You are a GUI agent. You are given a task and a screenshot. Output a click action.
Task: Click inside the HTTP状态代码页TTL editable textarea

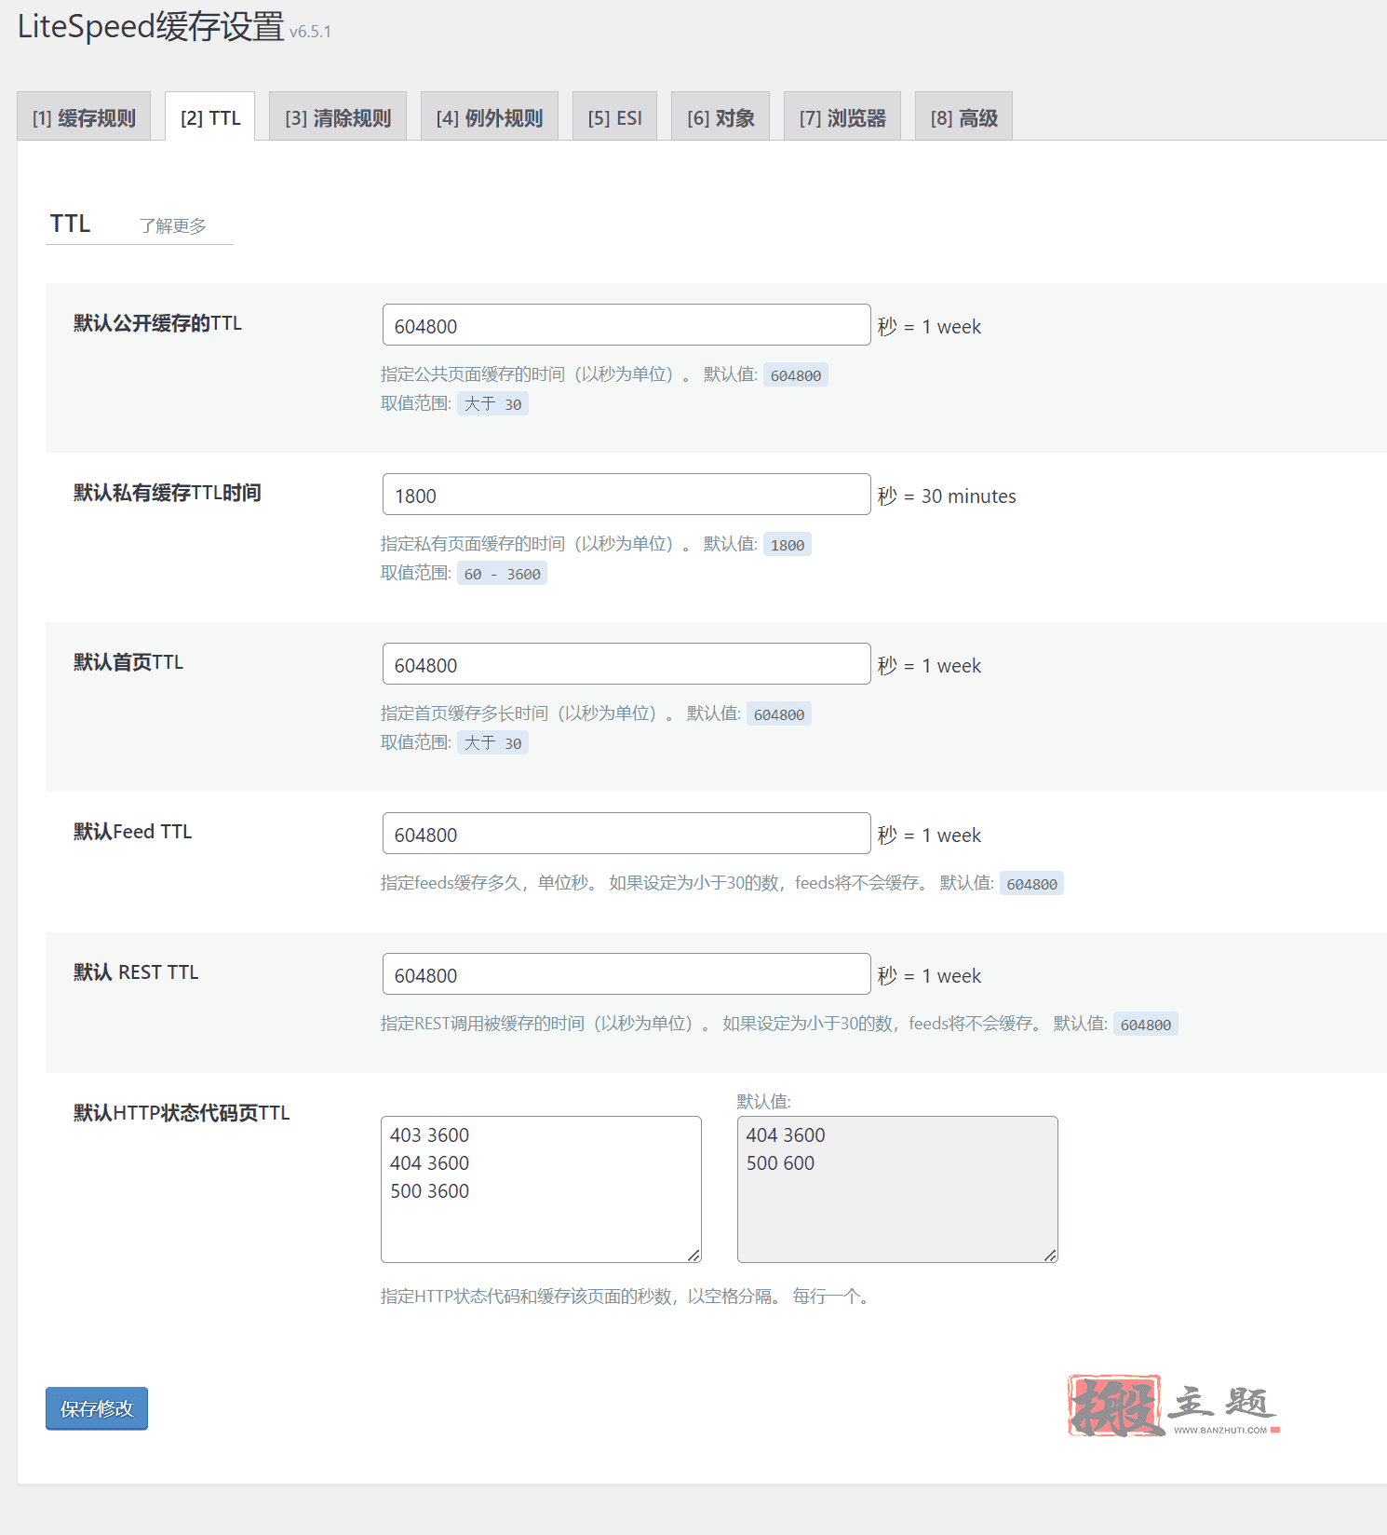(541, 1189)
